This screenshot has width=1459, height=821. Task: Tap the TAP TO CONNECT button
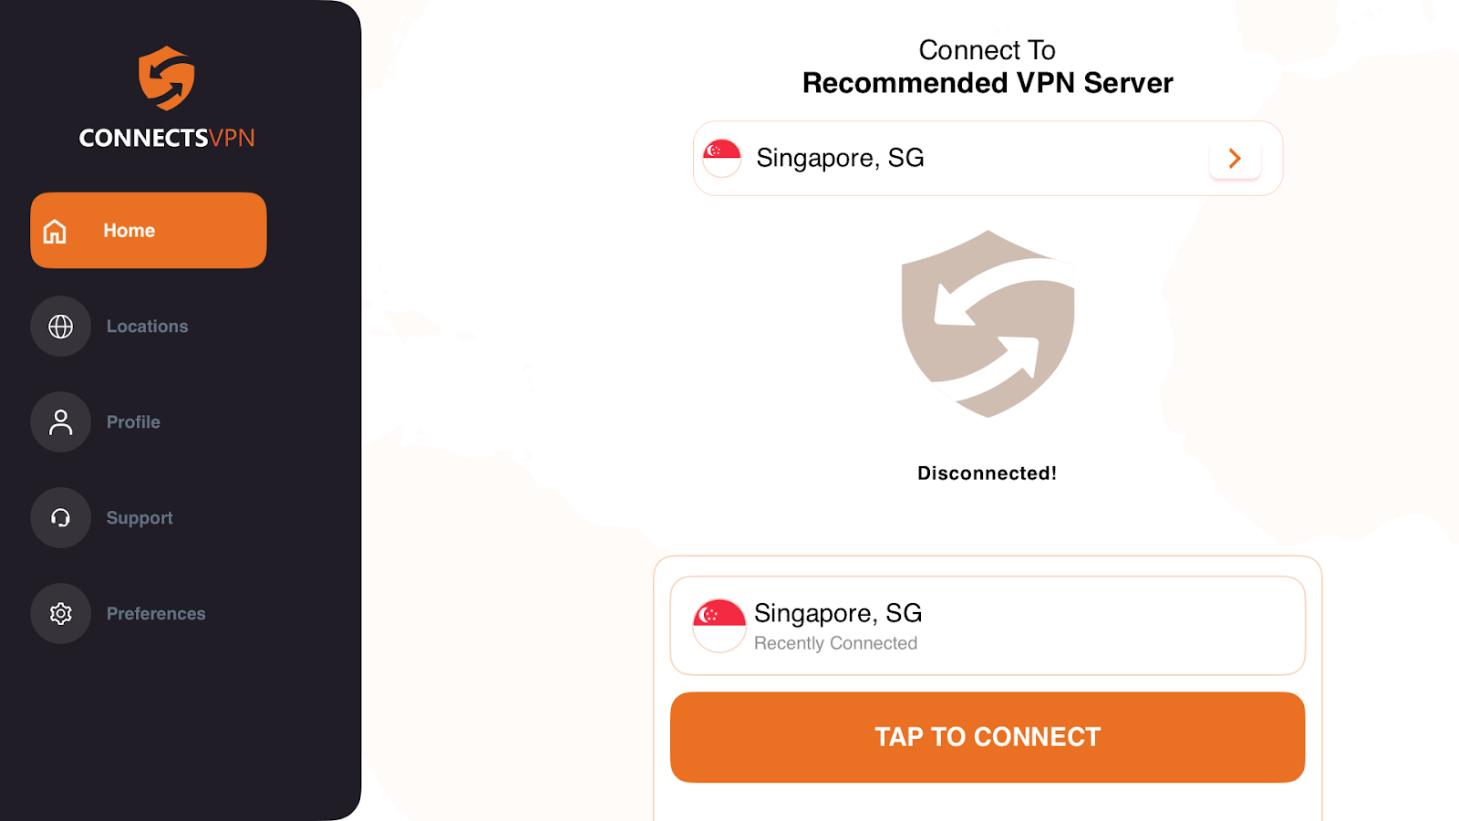pos(988,737)
